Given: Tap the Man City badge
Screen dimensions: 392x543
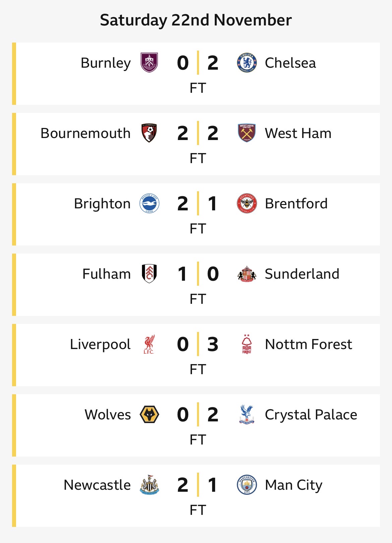Looking at the screenshot, I should click(x=247, y=485).
